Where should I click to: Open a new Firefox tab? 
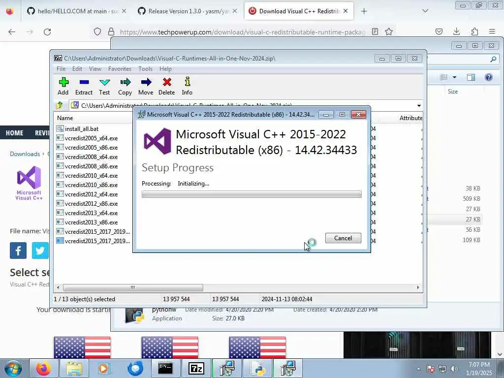coord(364,11)
